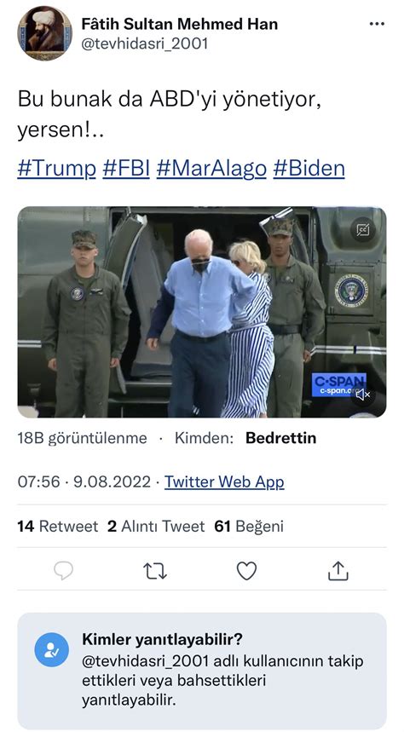Click the #Trump hashtag
Image resolution: width=404 pixels, height=732 pixels.
point(56,169)
